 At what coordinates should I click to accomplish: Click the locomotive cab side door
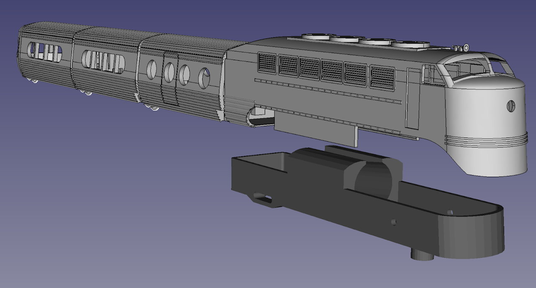coord(412,99)
